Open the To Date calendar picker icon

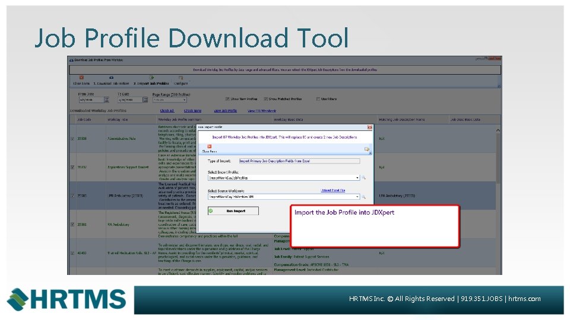(145, 100)
